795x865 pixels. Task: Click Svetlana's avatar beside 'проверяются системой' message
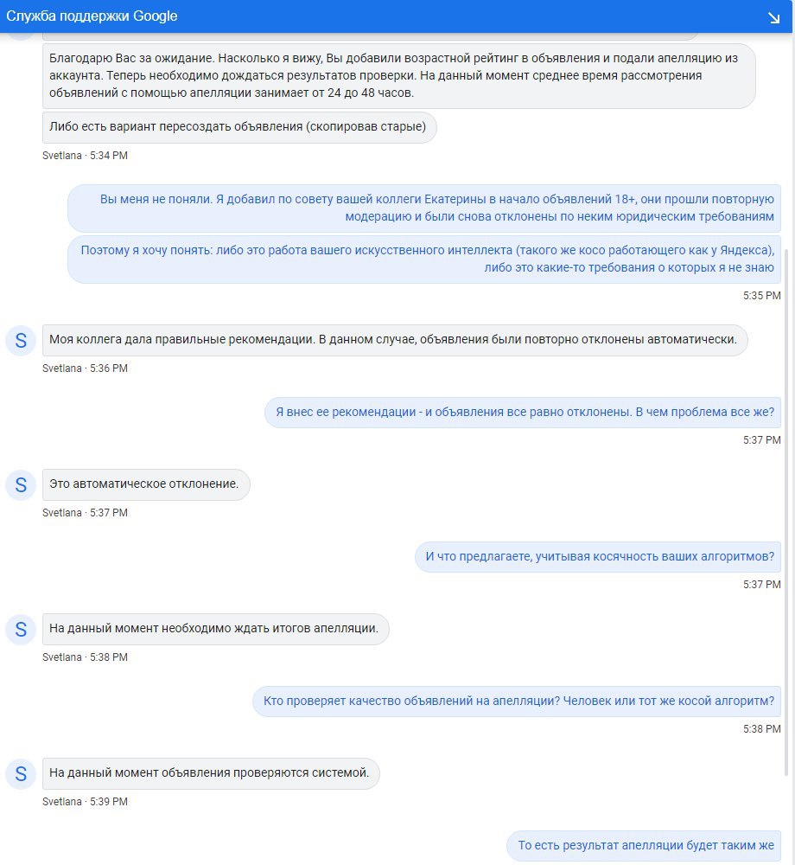click(21, 774)
